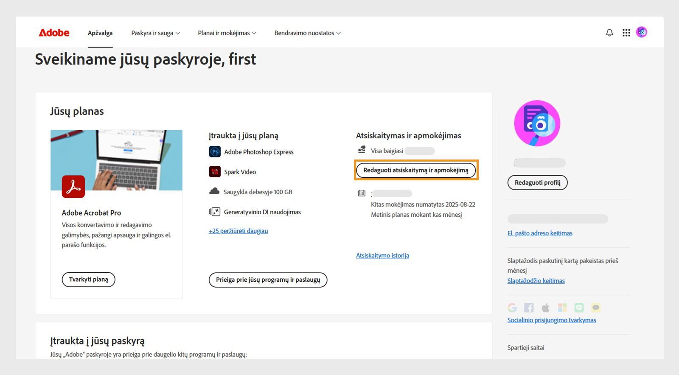Open the Atsiskaitymo istorija link
679x375 pixels.
(383, 255)
